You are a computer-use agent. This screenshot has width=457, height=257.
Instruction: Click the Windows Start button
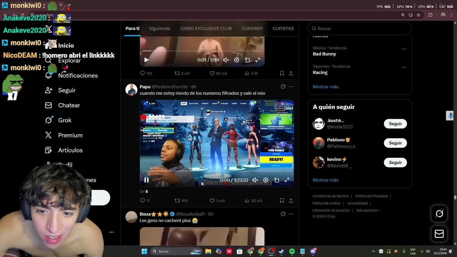144,251
